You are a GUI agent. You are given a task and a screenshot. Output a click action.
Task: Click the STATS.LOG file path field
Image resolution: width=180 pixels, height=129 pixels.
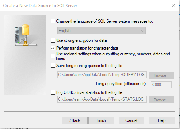(102, 99)
